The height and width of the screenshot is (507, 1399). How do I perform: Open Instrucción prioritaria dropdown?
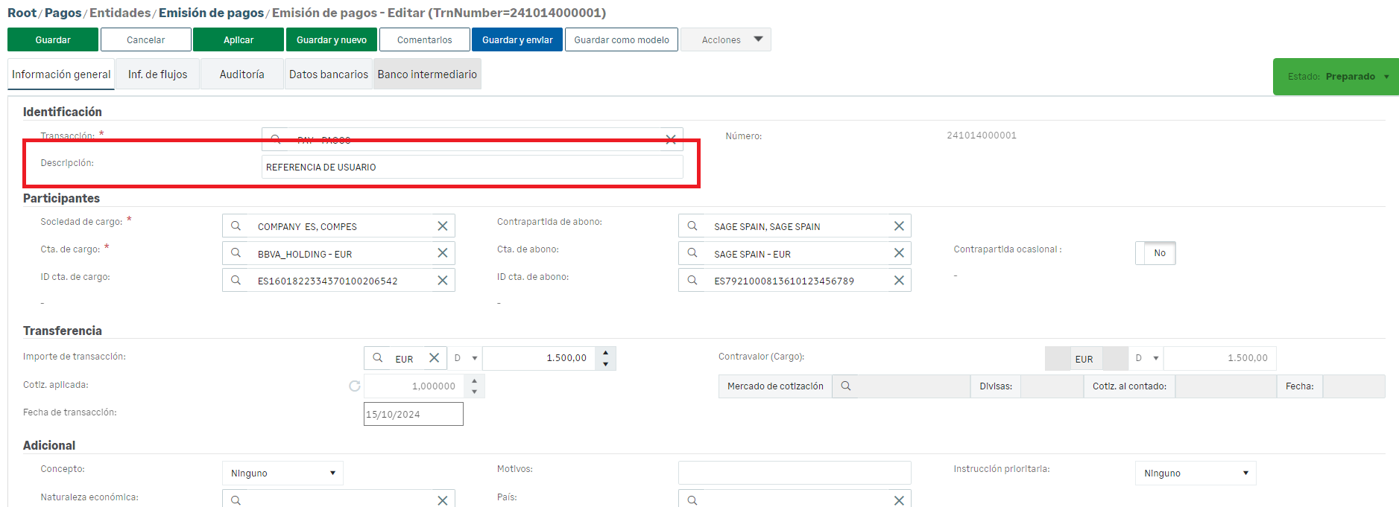point(1195,473)
